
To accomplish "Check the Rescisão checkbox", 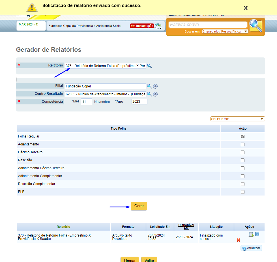I will pyautogui.click(x=242, y=160).
